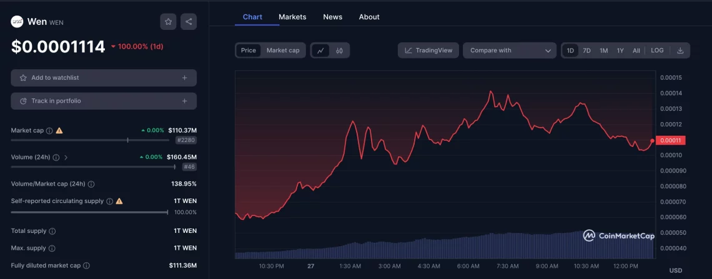Screen dimensions: 712x279
Task: Click the red 0.00011 current price marker
Action: point(671,140)
